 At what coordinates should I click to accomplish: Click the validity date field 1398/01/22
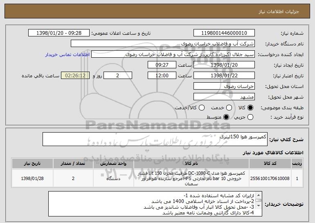coord(224,76)
